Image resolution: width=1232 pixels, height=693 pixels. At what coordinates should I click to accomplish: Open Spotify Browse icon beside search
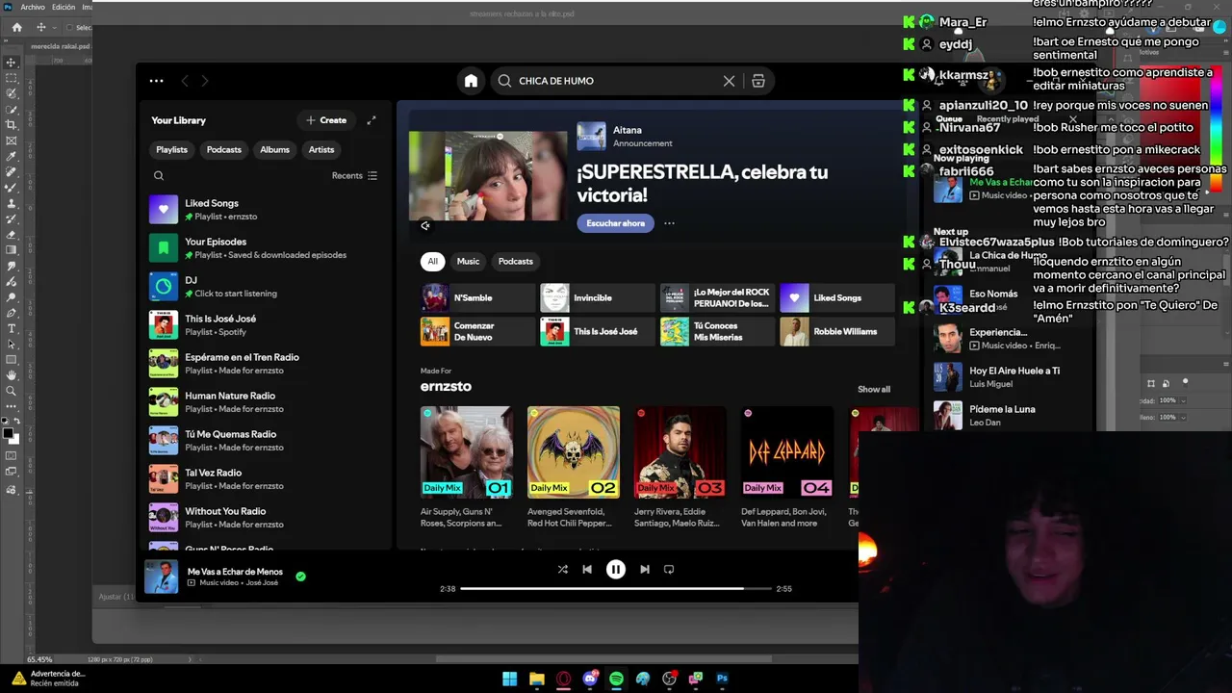point(758,81)
